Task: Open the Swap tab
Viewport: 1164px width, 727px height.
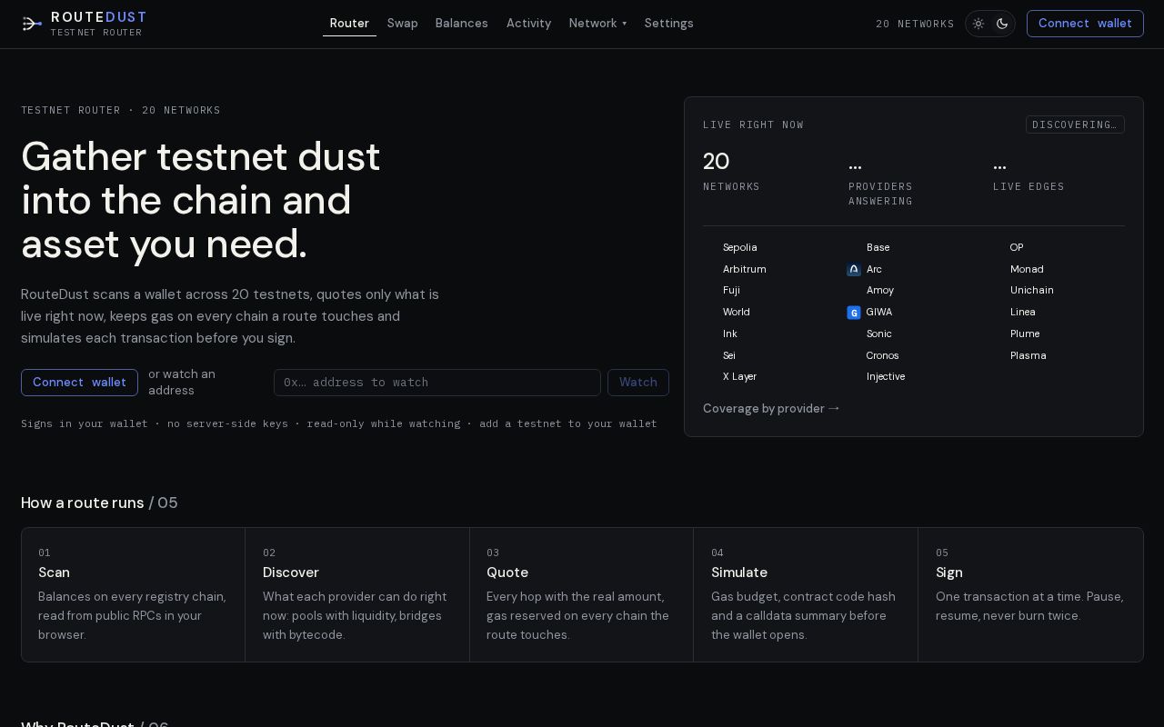Action: 403,24
